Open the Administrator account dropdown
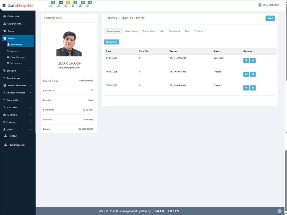Viewport: 287px width, 215px height. (x=269, y=5)
